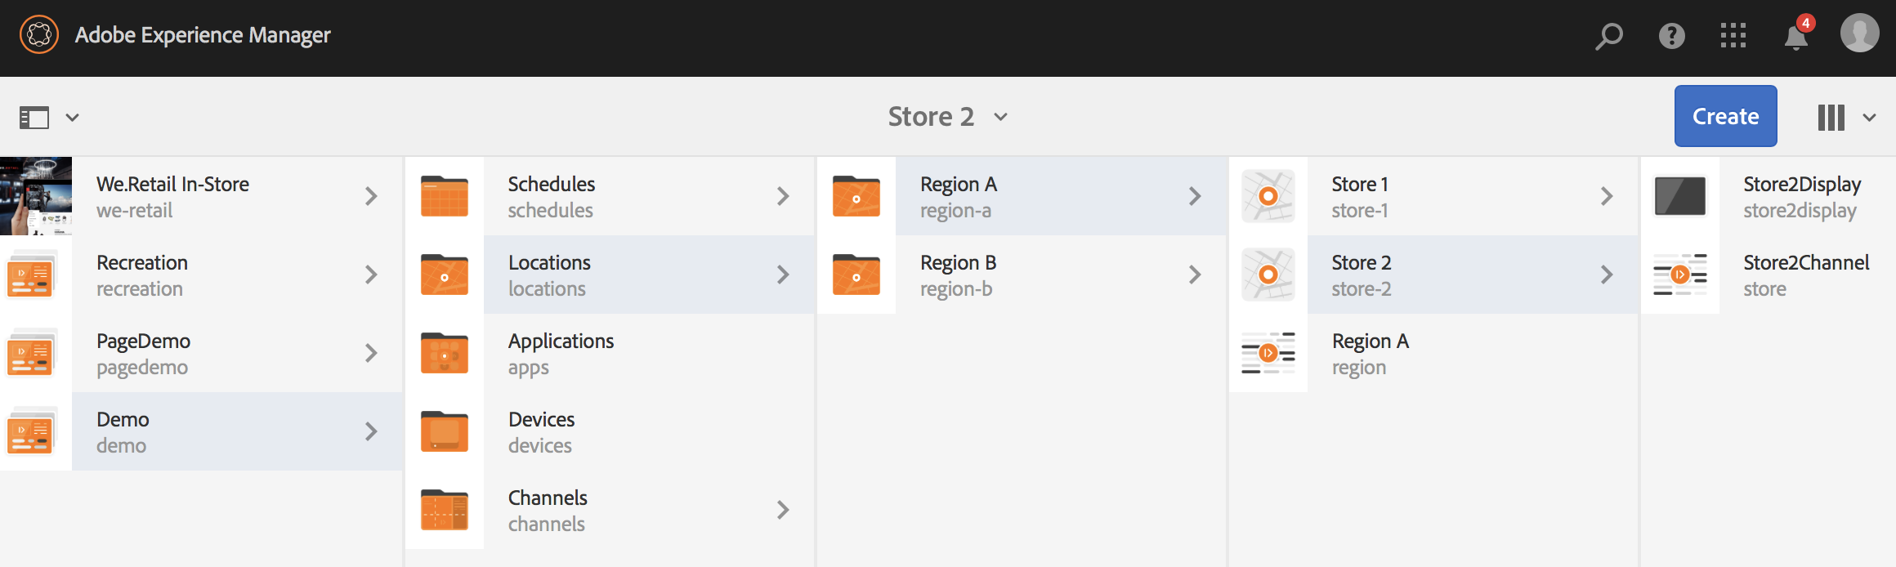Select the Devices folder item
1896x567 pixels.
click(541, 431)
